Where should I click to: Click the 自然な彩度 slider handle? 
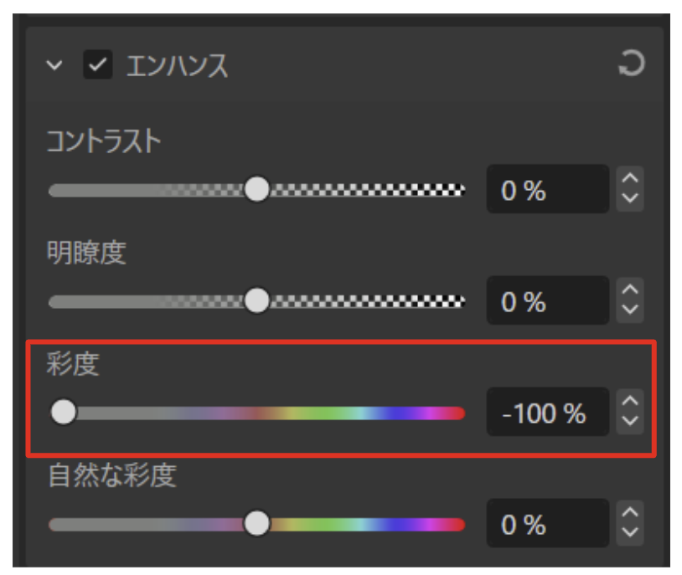[x=257, y=523]
